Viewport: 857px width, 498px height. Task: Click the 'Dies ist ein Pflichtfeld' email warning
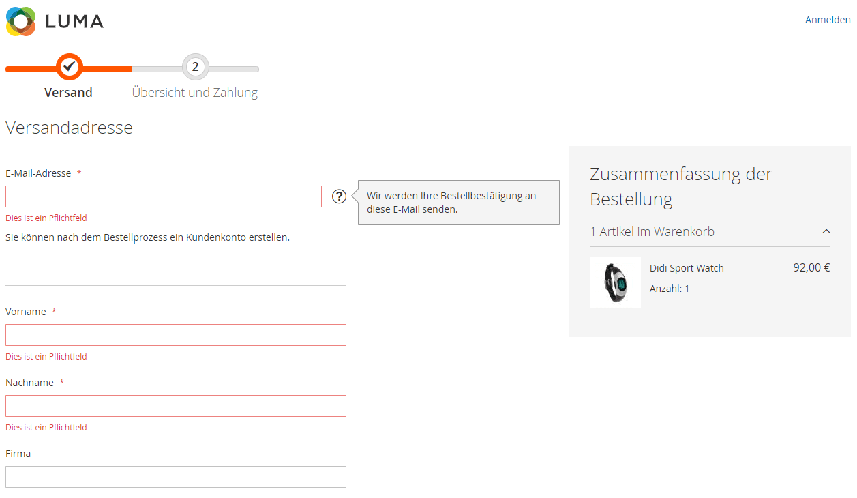click(46, 218)
